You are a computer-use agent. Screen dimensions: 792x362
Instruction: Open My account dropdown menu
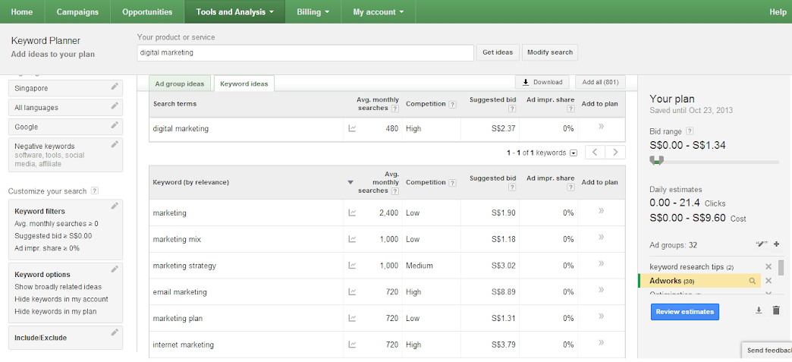coord(379,11)
